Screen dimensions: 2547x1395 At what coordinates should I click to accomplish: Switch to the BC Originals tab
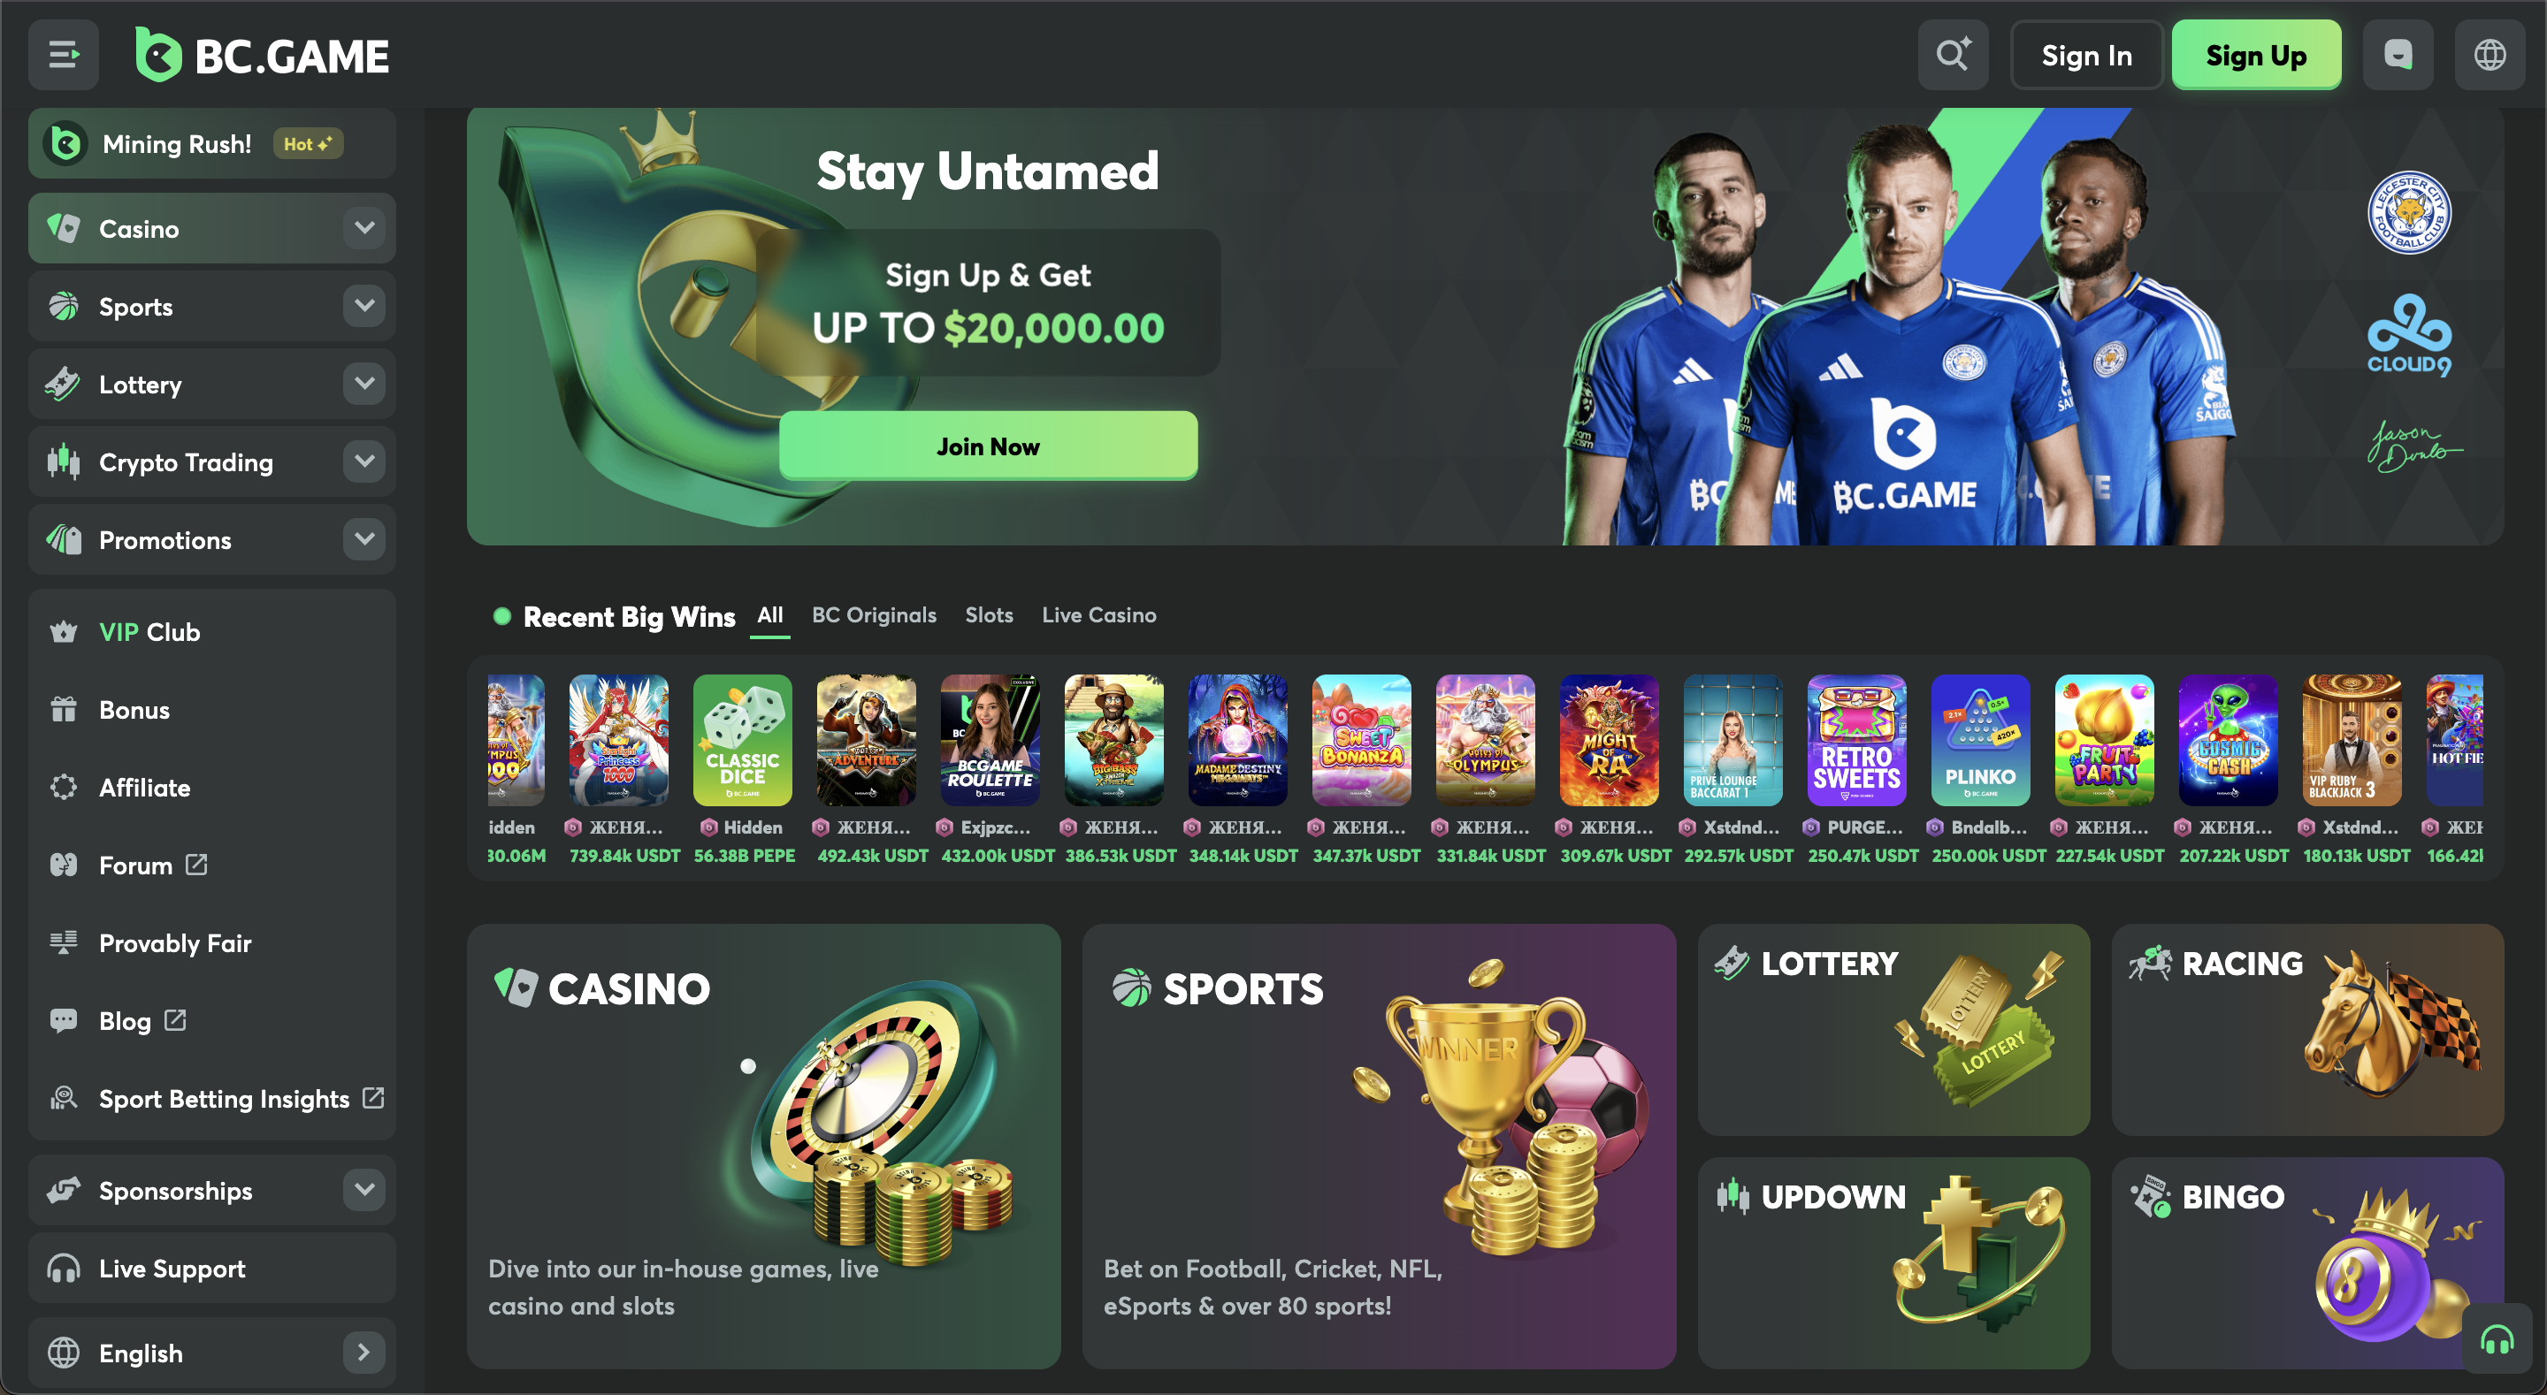pyautogui.click(x=873, y=615)
